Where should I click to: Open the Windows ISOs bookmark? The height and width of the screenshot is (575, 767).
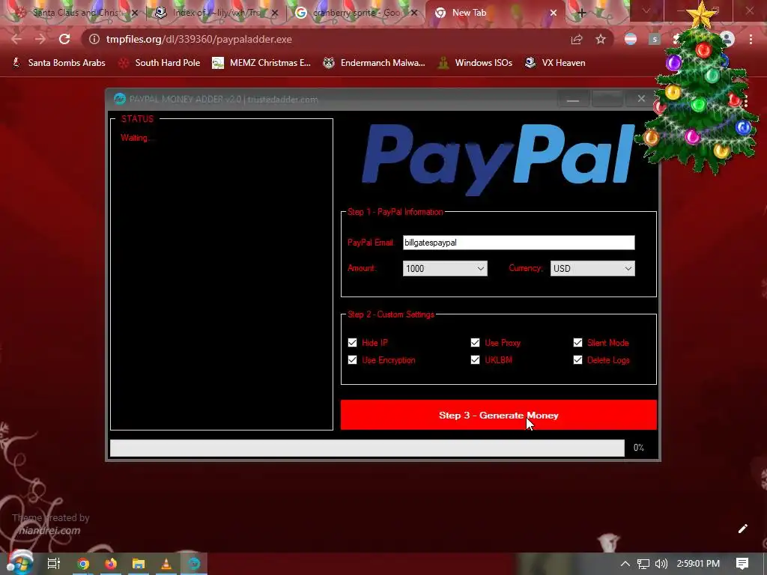(x=474, y=63)
